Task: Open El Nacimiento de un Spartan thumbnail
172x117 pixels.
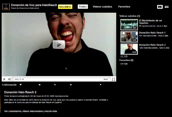Action: [x=129, y=25]
